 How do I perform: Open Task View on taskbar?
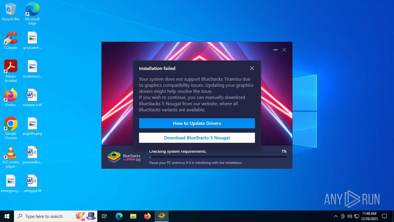(x=104, y=216)
